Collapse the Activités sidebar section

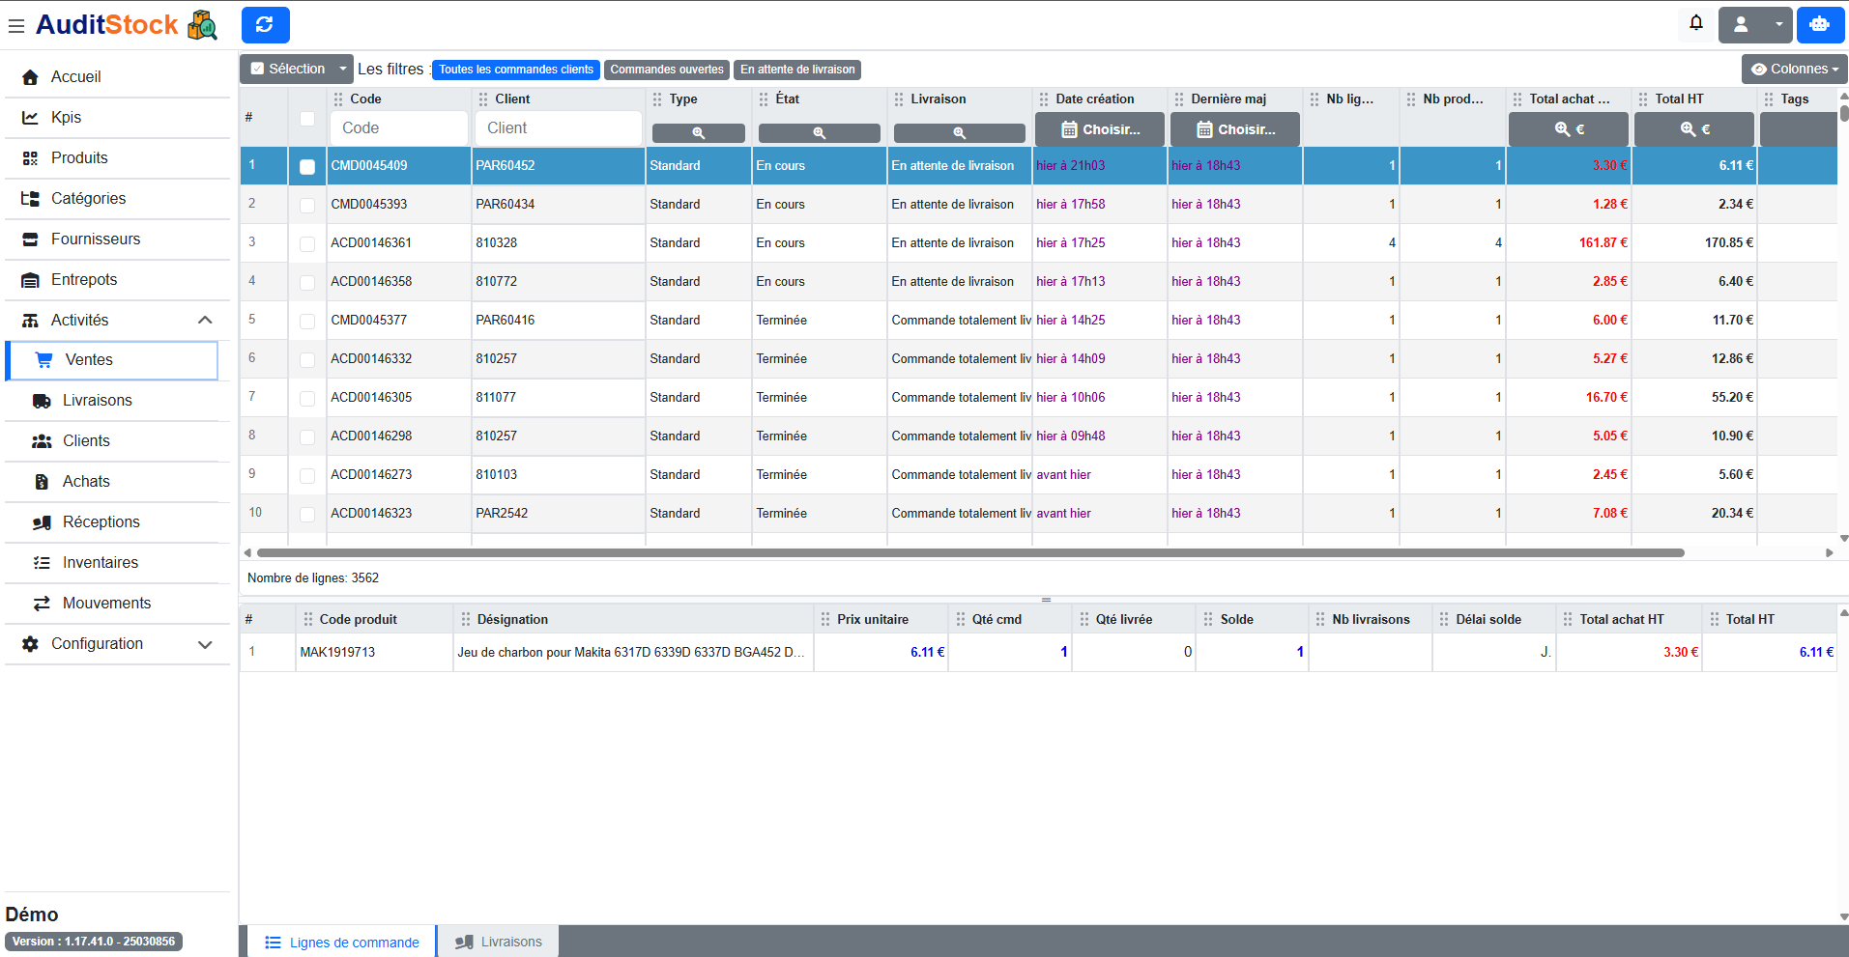coord(205,320)
